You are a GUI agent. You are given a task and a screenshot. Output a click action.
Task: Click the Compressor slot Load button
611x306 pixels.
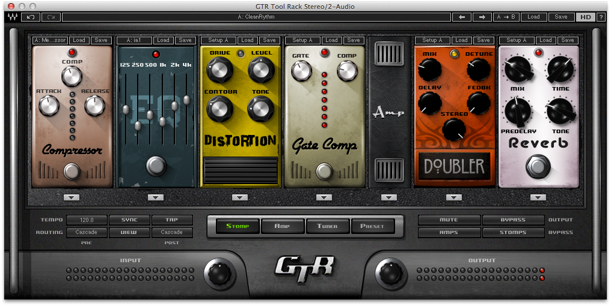coord(79,40)
